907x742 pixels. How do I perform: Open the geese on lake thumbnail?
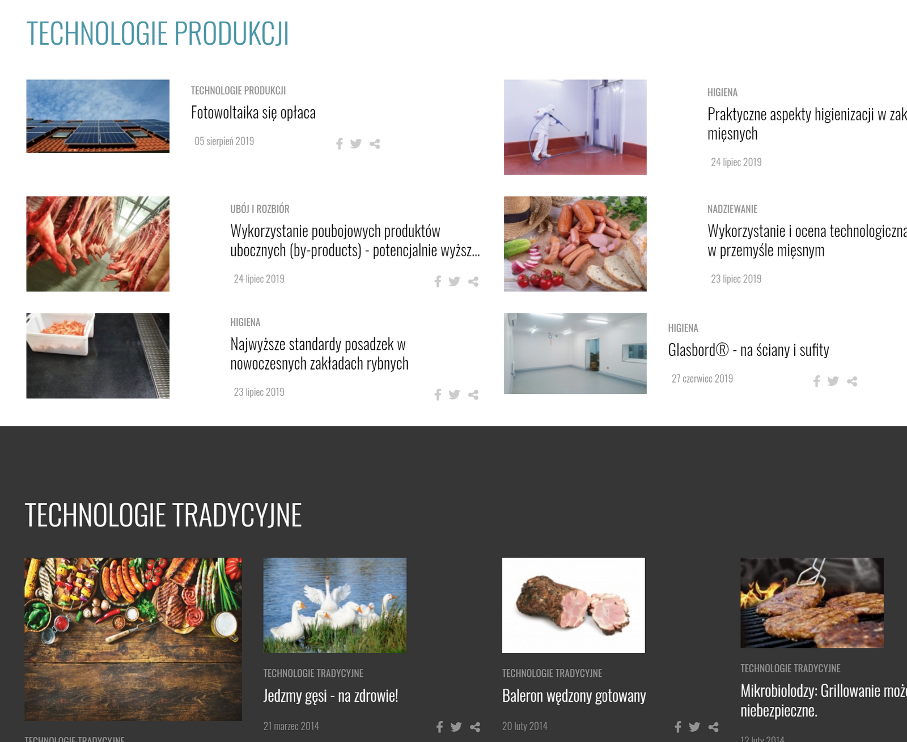coord(335,605)
